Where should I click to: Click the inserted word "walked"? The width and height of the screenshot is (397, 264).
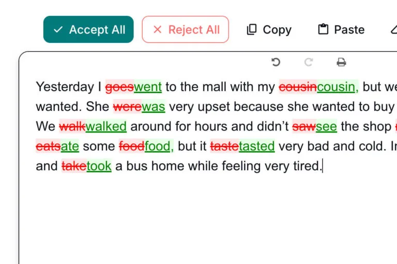click(x=106, y=126)
